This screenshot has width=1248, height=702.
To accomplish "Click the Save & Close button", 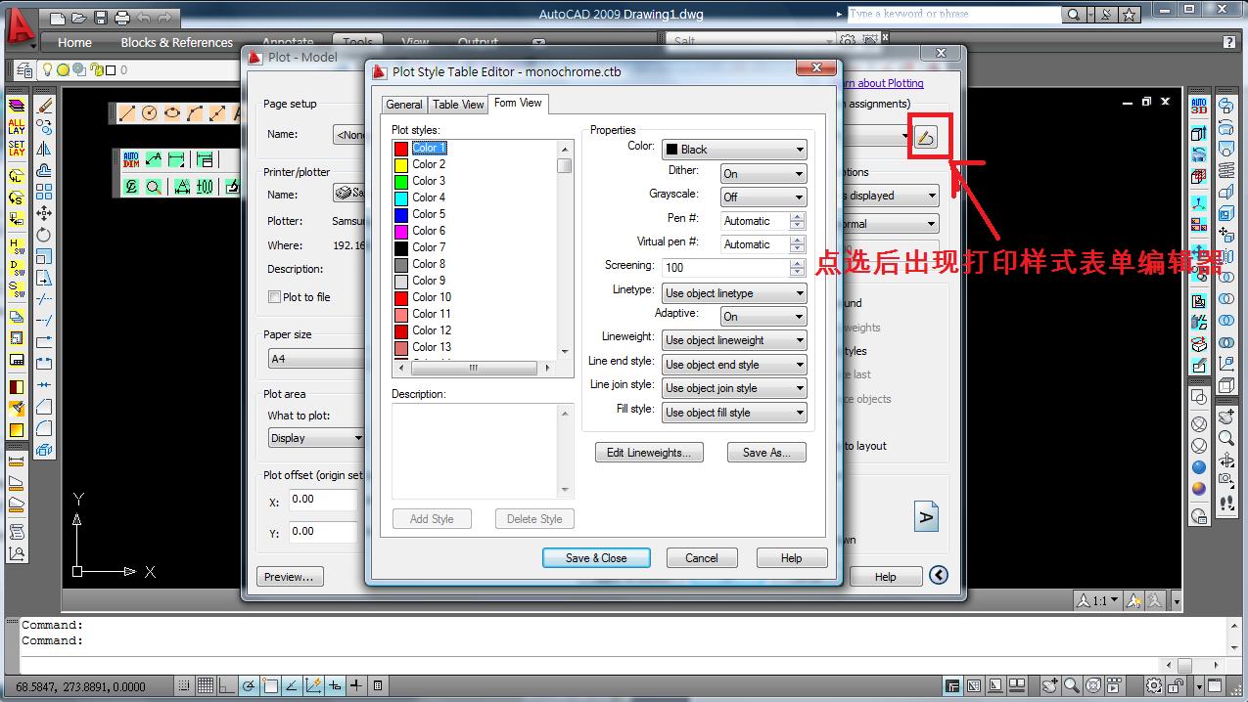I will [596, 558].
